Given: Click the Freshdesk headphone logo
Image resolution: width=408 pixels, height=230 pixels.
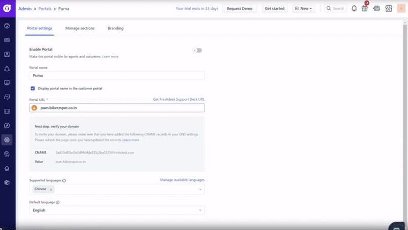Looking at the screenshot, I should pos(7,8).
